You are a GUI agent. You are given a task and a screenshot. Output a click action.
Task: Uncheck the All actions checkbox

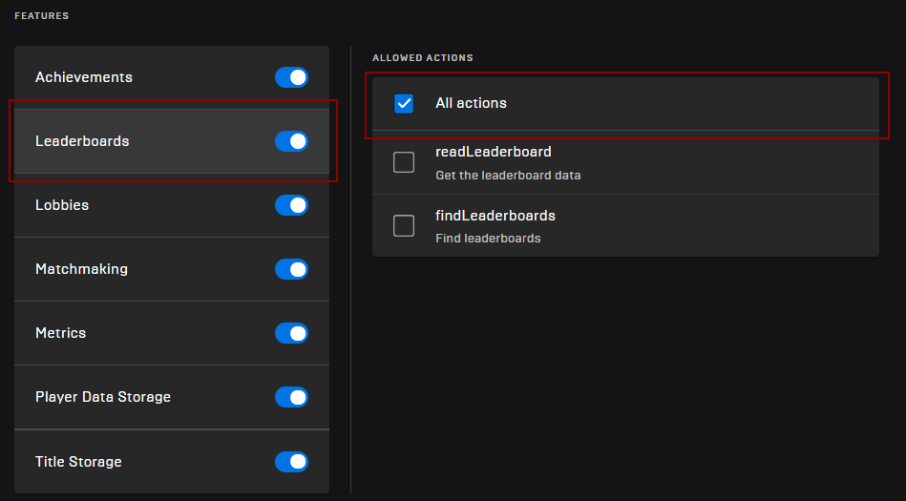(x=404, y=103)
